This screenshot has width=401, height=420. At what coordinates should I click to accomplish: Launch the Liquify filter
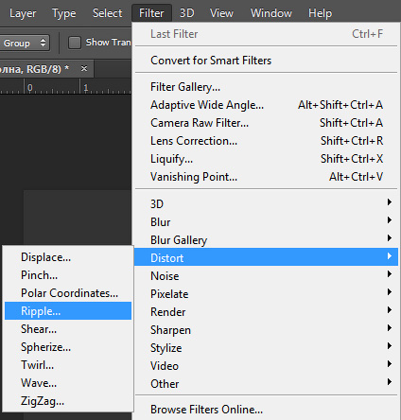pyautogui.click(x=266, y=159)
